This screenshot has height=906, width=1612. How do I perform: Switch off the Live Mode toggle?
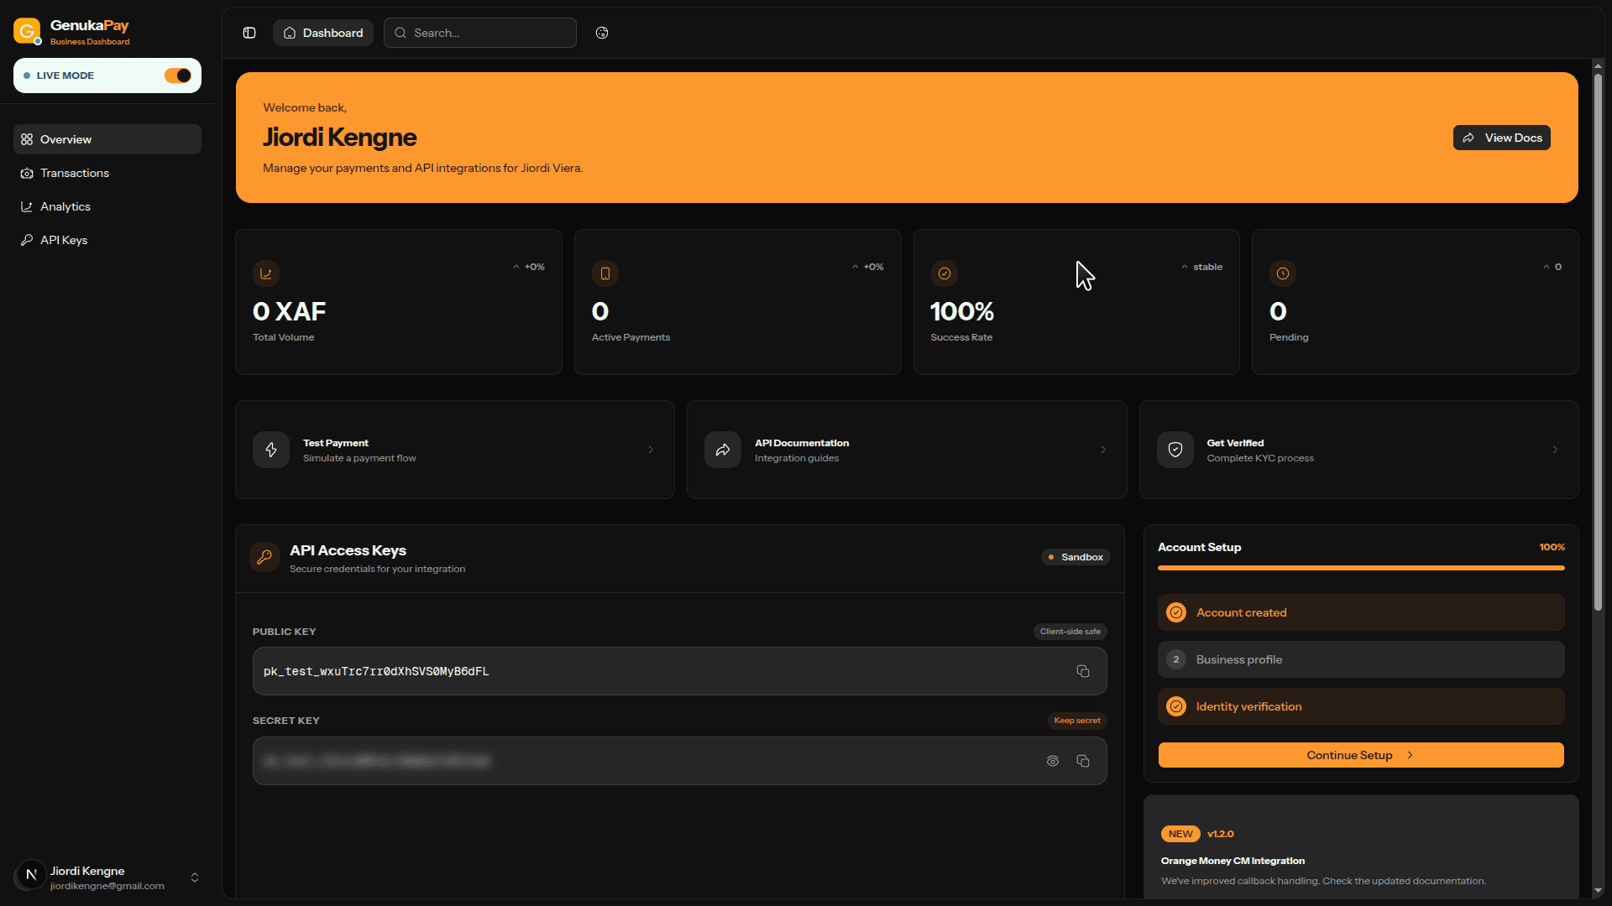177,75
